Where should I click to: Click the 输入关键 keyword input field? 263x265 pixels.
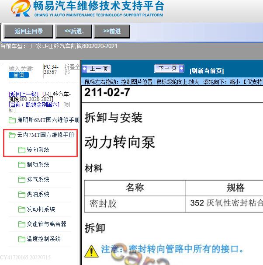21,69
